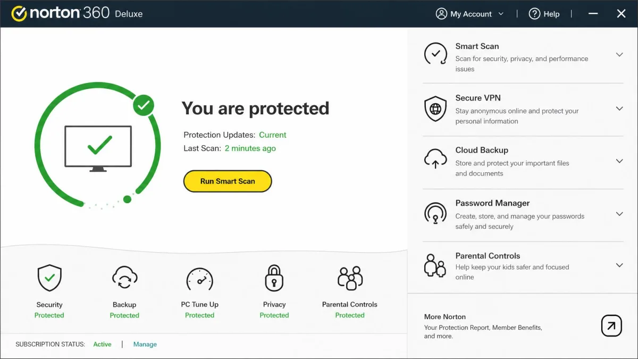Click the '2 minutes ago' last scan link
The image size is (638, 359).
[x=250, y=148]
